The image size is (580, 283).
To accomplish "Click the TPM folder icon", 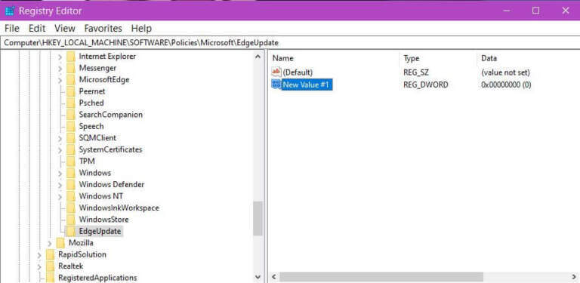I will coord(71,161).
